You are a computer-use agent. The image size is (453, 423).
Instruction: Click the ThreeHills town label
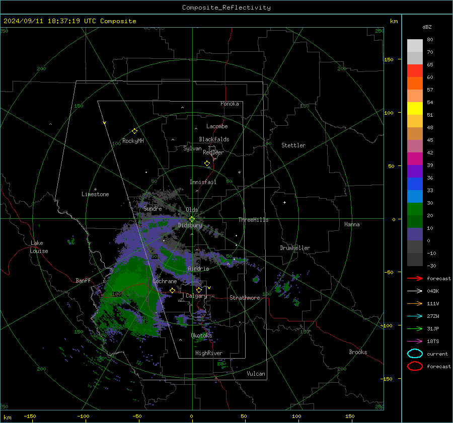coord(253,220)
